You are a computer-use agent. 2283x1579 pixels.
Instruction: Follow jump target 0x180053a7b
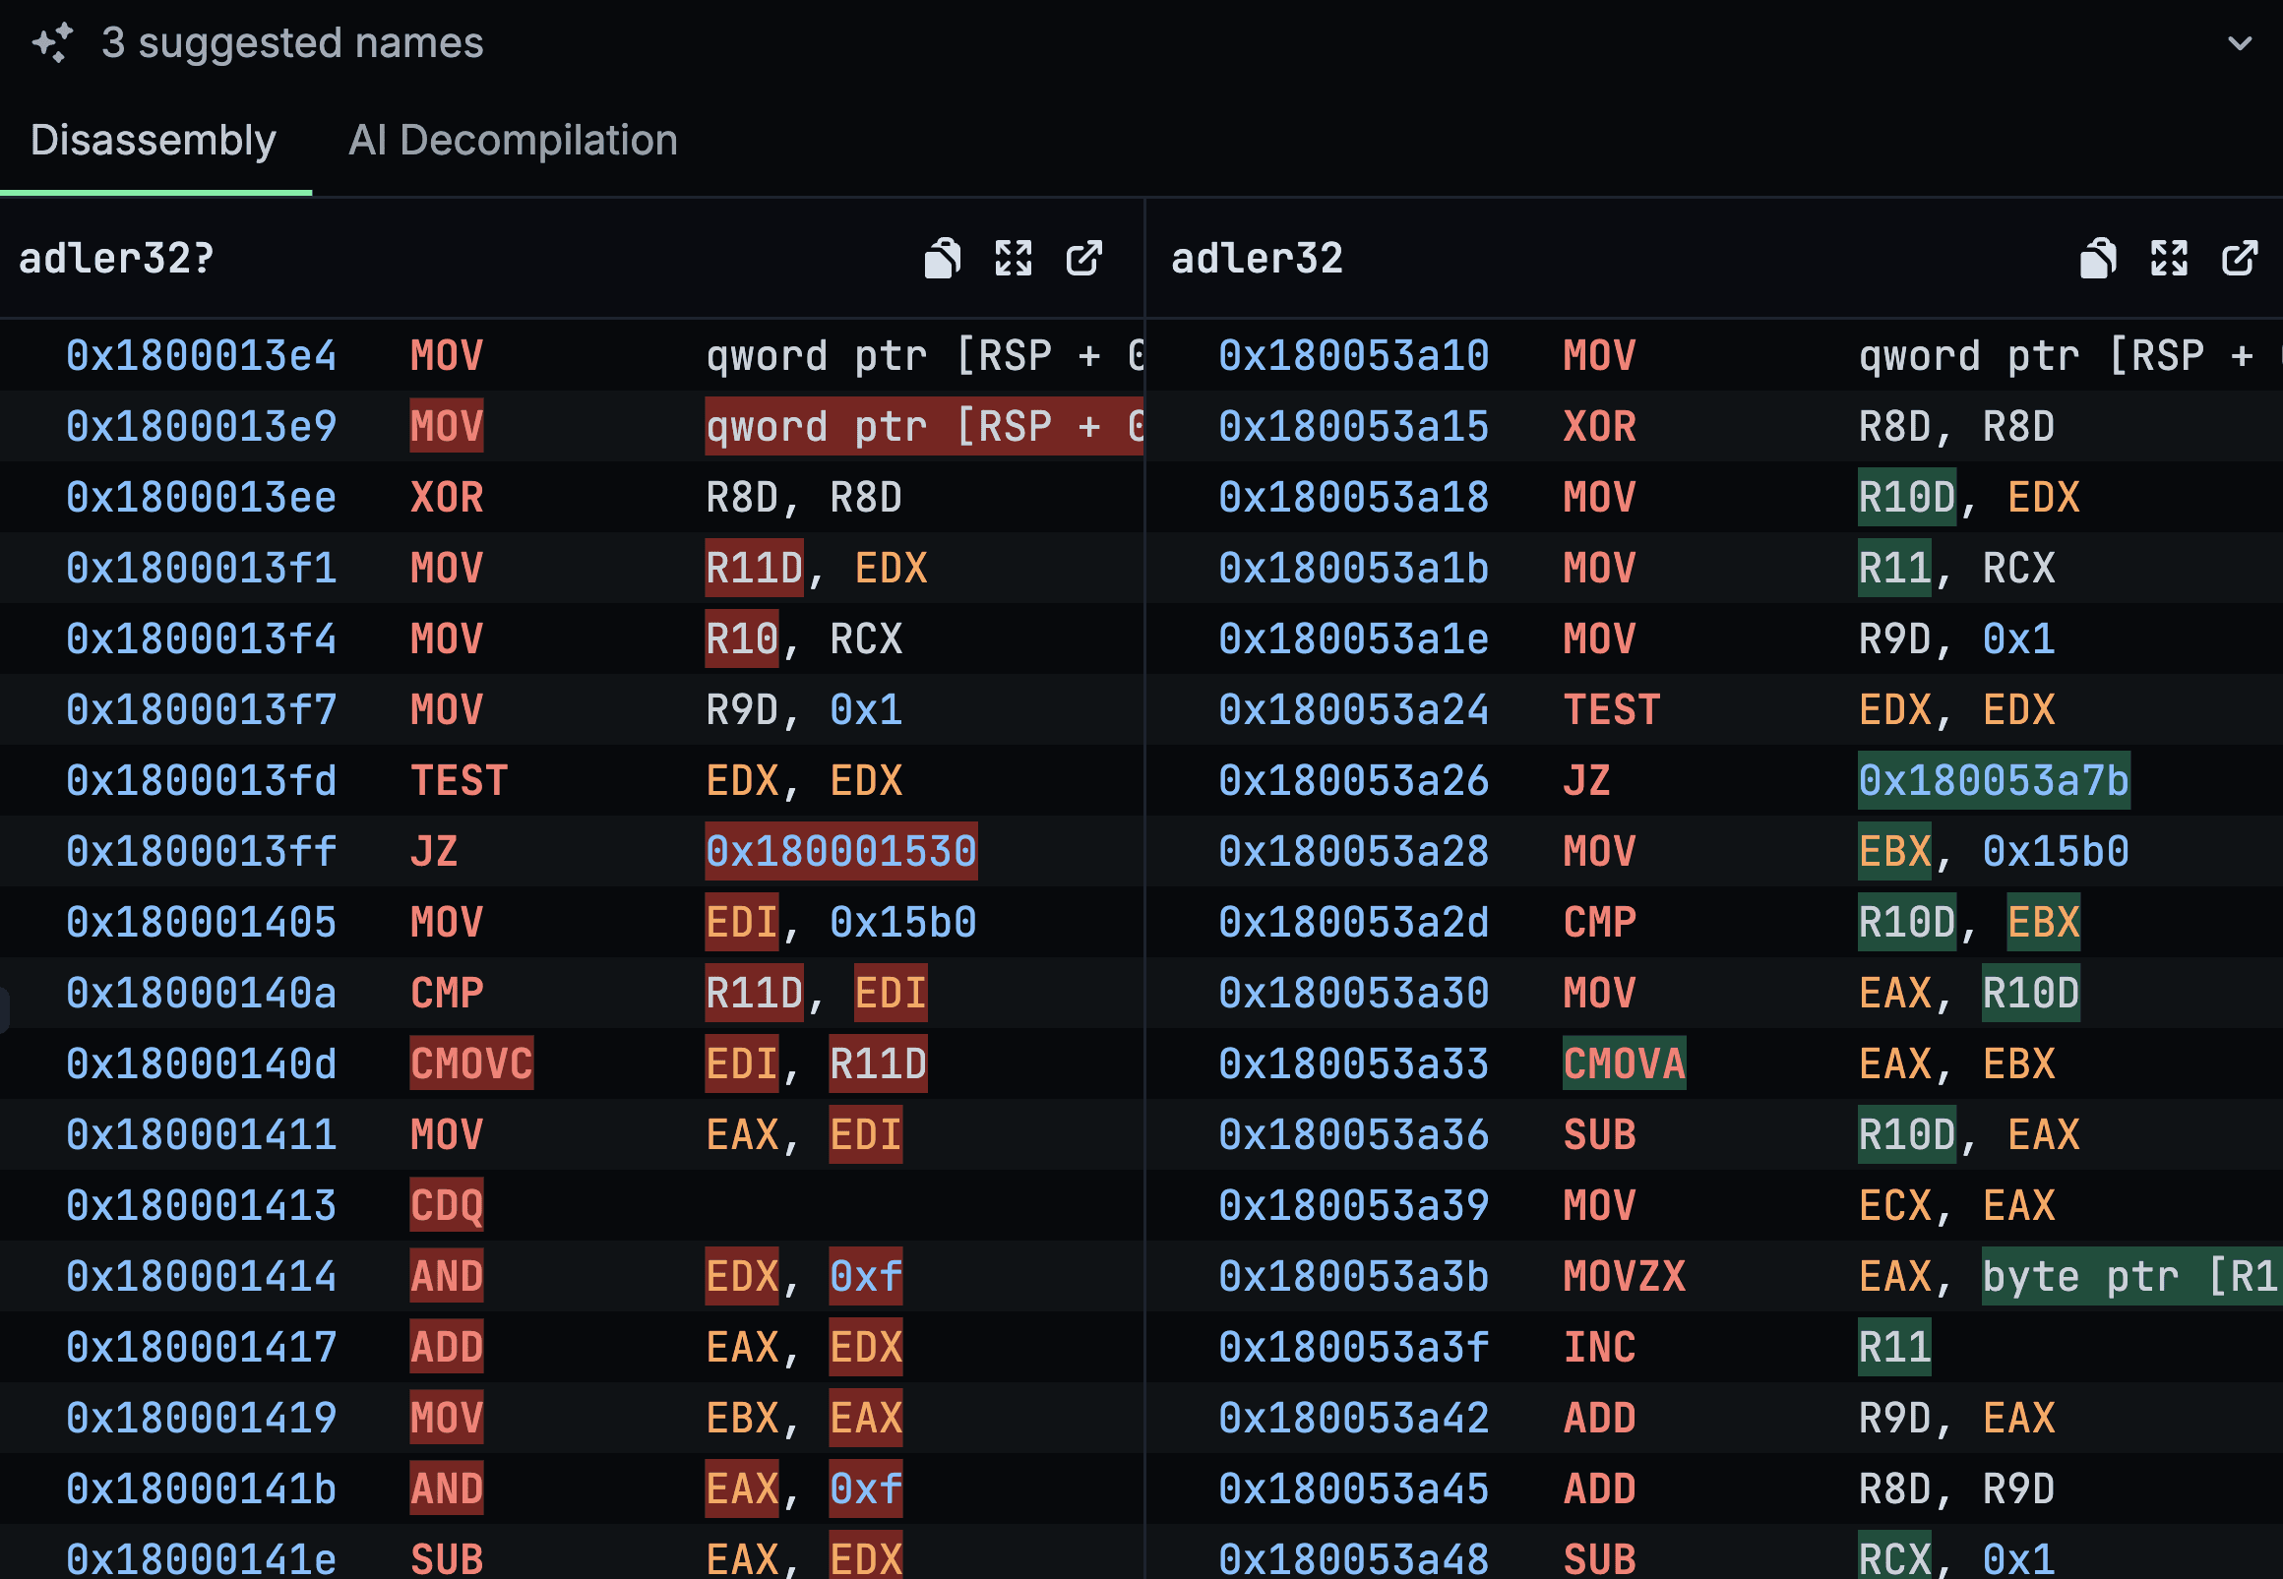tap(1994, 780)
